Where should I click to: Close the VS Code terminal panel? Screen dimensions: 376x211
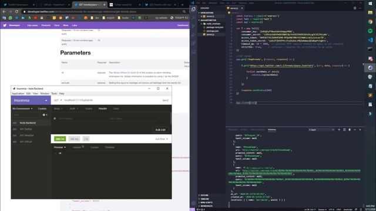(x=360, y=130)
